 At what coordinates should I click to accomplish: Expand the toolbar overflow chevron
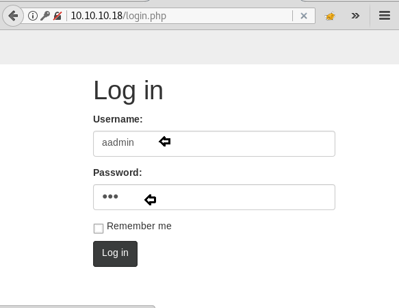355,16
